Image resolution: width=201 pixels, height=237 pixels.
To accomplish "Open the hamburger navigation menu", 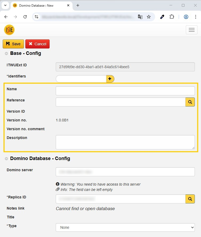I will click(x=191, y=30).
